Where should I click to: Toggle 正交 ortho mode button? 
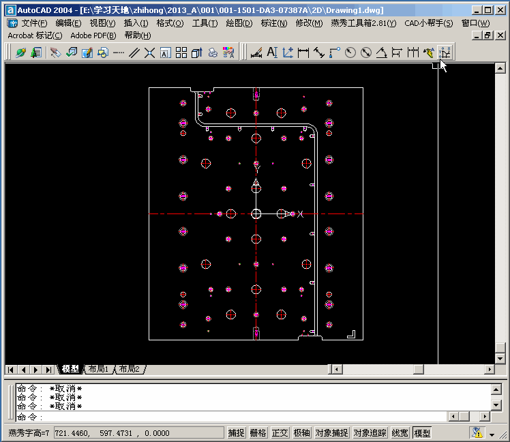(x=280, y=433)
